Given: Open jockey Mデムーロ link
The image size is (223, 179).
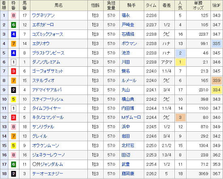Looking at the screenshot, I should (x=131, y=118).
